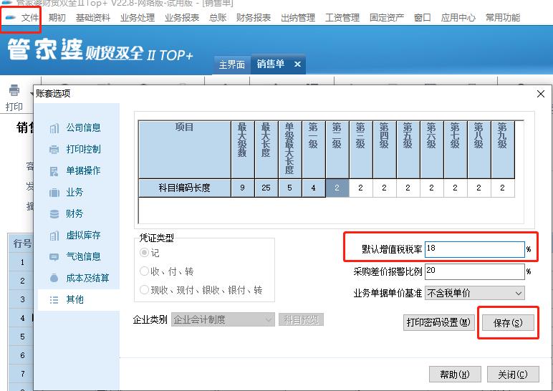Image resolution: width=553 pixels, height=391 pixels.
Task: Click the 打印 printer icon
Action: (x=14, y=91)
